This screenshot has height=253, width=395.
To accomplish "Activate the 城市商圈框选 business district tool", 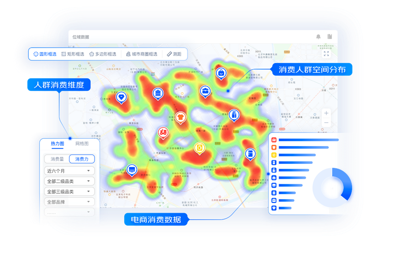I will (142, 54).
